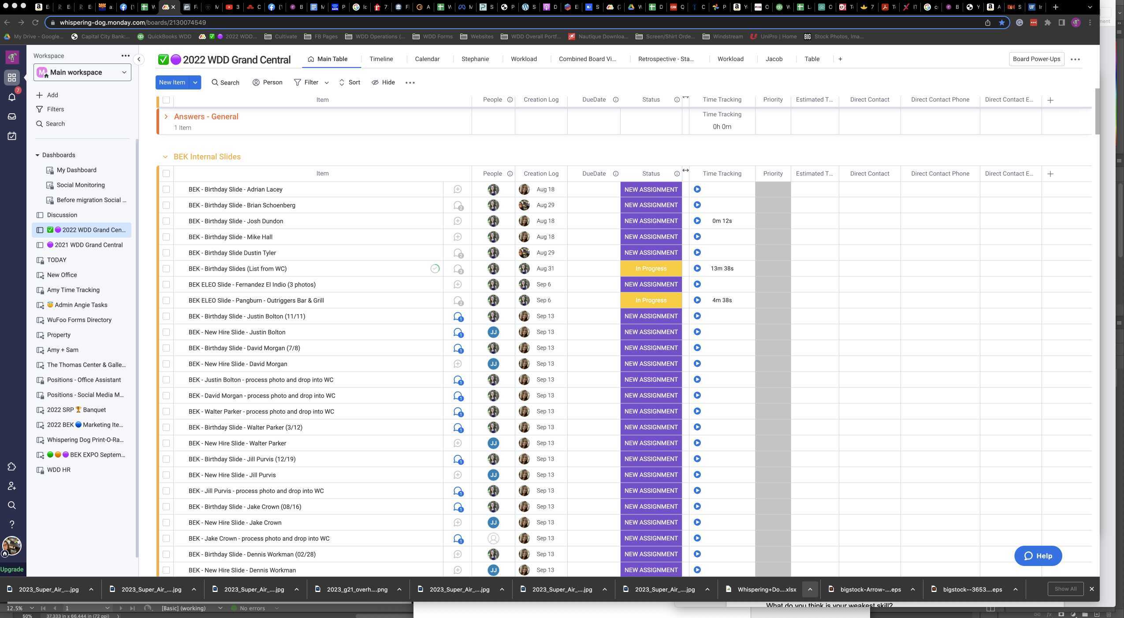Open notifications bell in left rail
Screen dimensions: 1124x618
(12, 97)
